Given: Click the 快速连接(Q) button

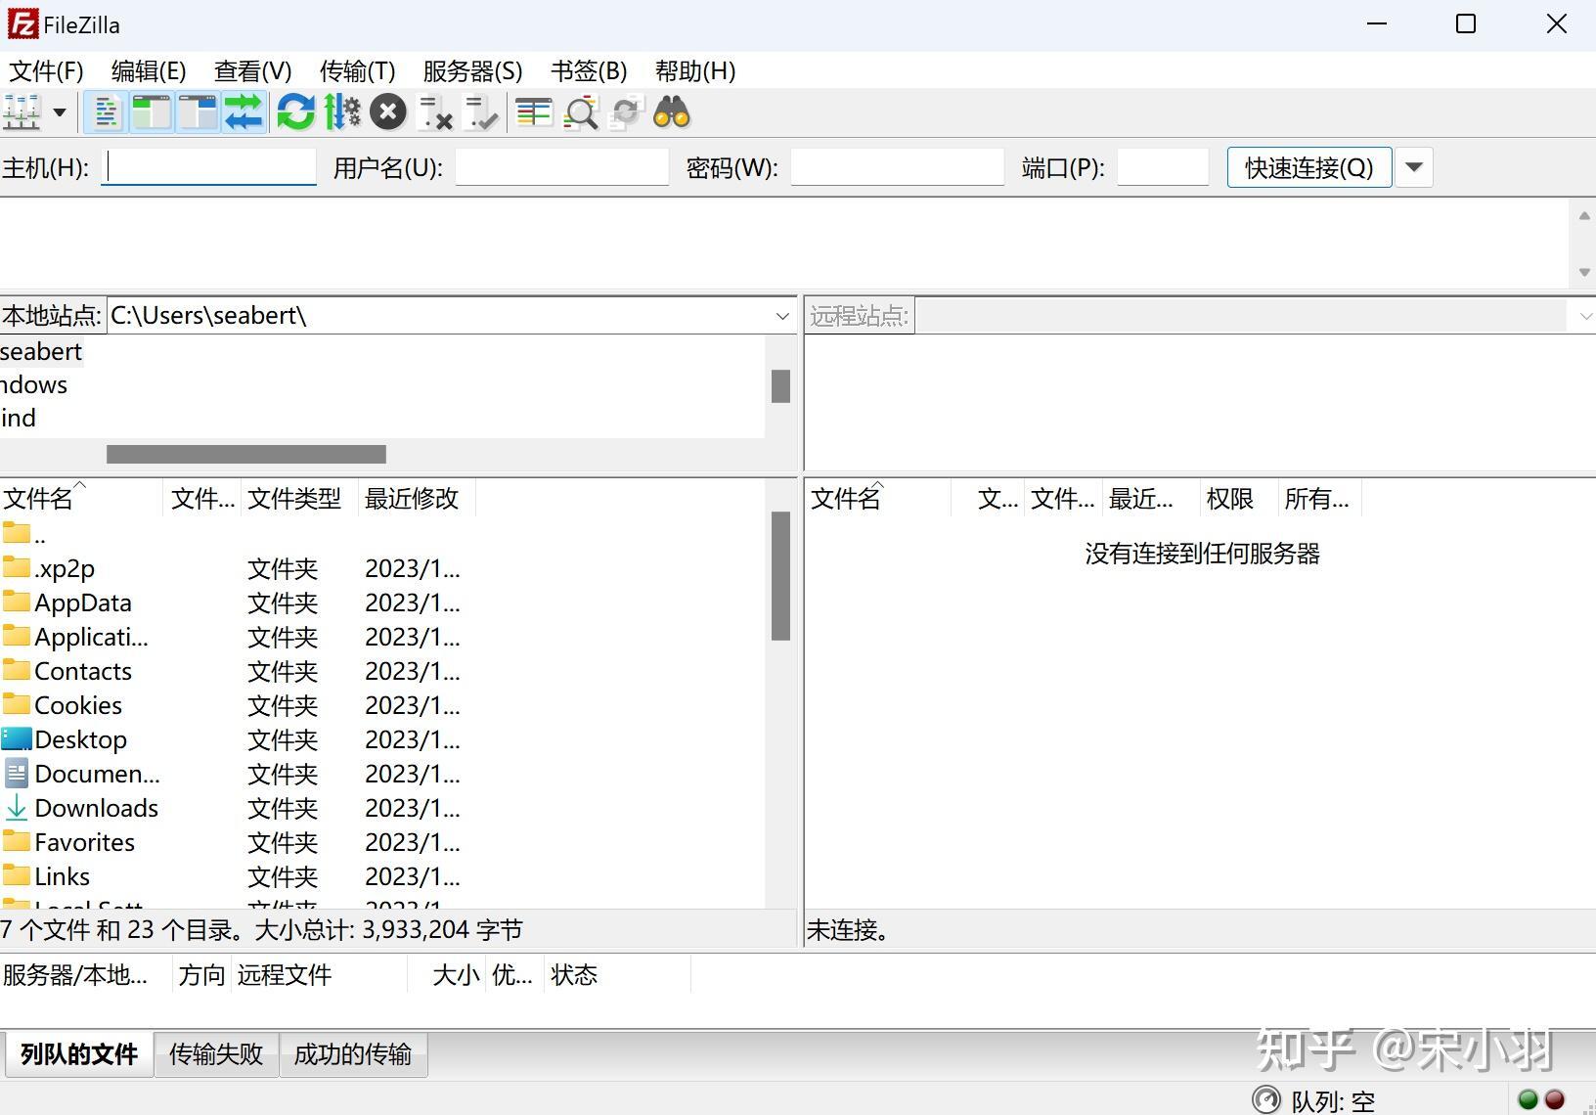Looking at the screenshot, I should tap(1308, 167).
